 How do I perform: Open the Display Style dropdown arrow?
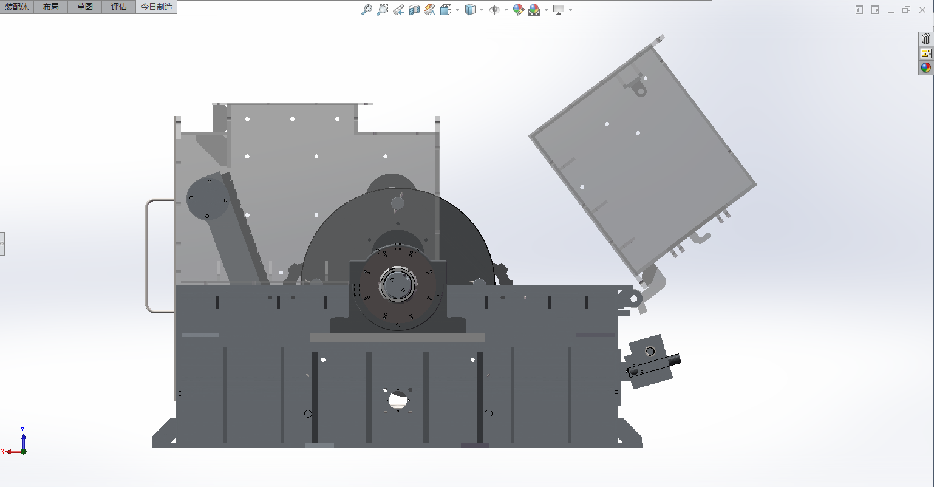[x=482, y=10]
